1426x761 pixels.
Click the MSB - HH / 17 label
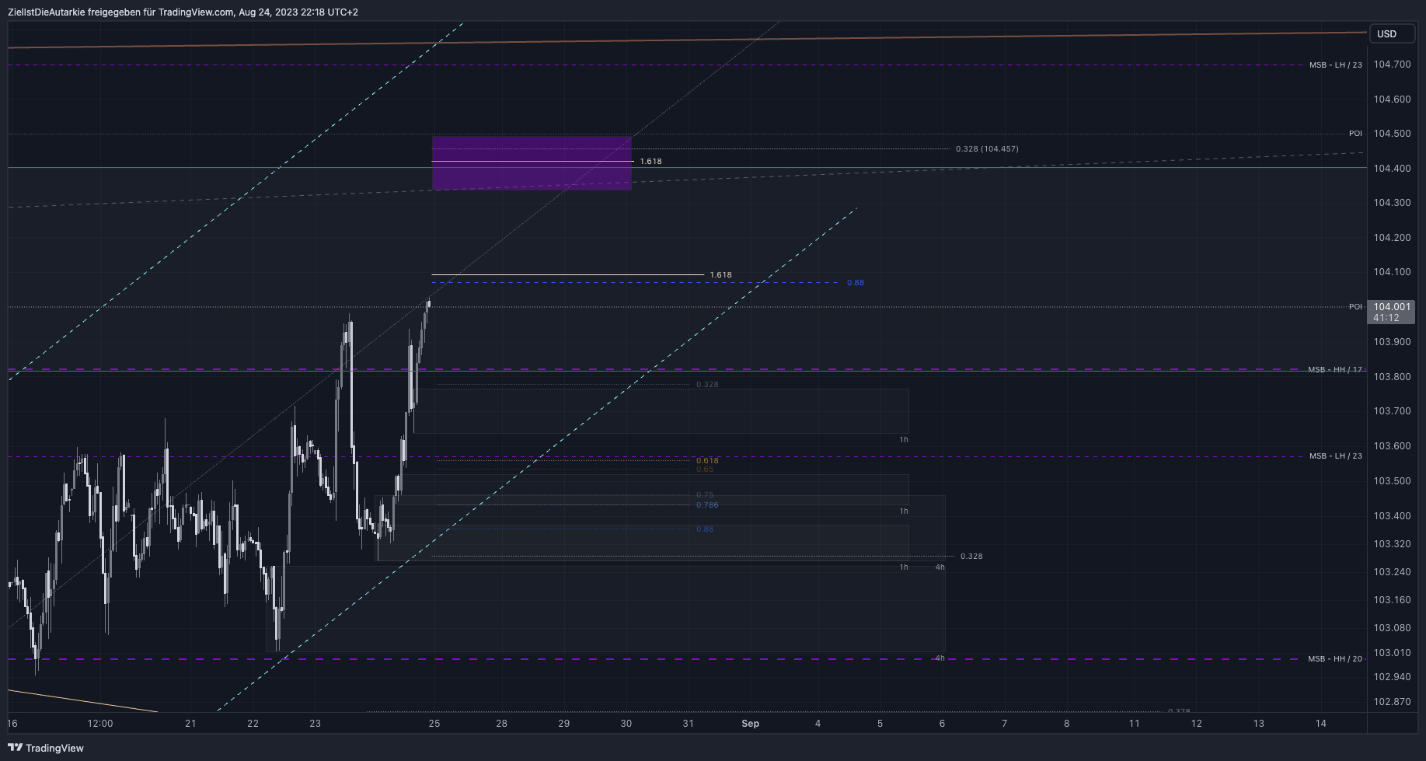click(x=1335, y=370)
